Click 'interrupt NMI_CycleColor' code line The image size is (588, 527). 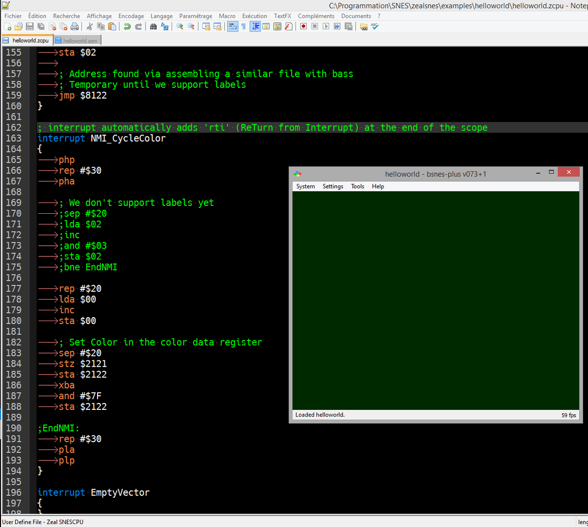tap(101, 138)
